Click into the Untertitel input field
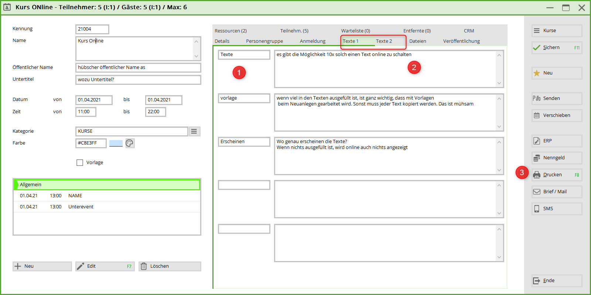Viewport: 591px width, 295px height. 138,80
